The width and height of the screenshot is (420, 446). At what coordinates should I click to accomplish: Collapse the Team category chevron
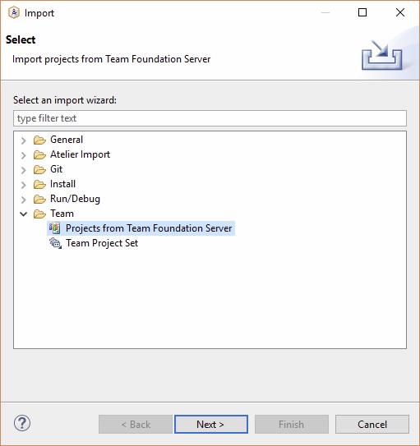click(x=24, y=214)
